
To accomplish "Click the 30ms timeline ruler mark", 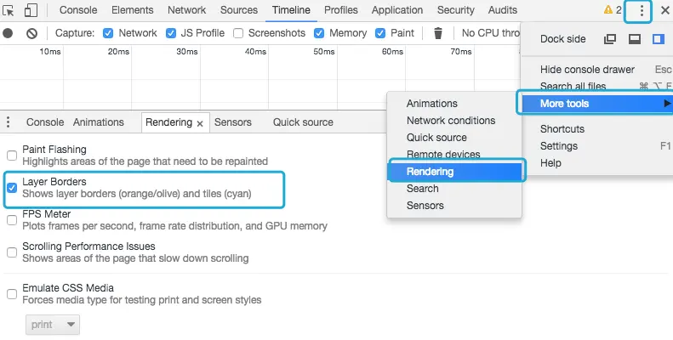I will point(186,52).
